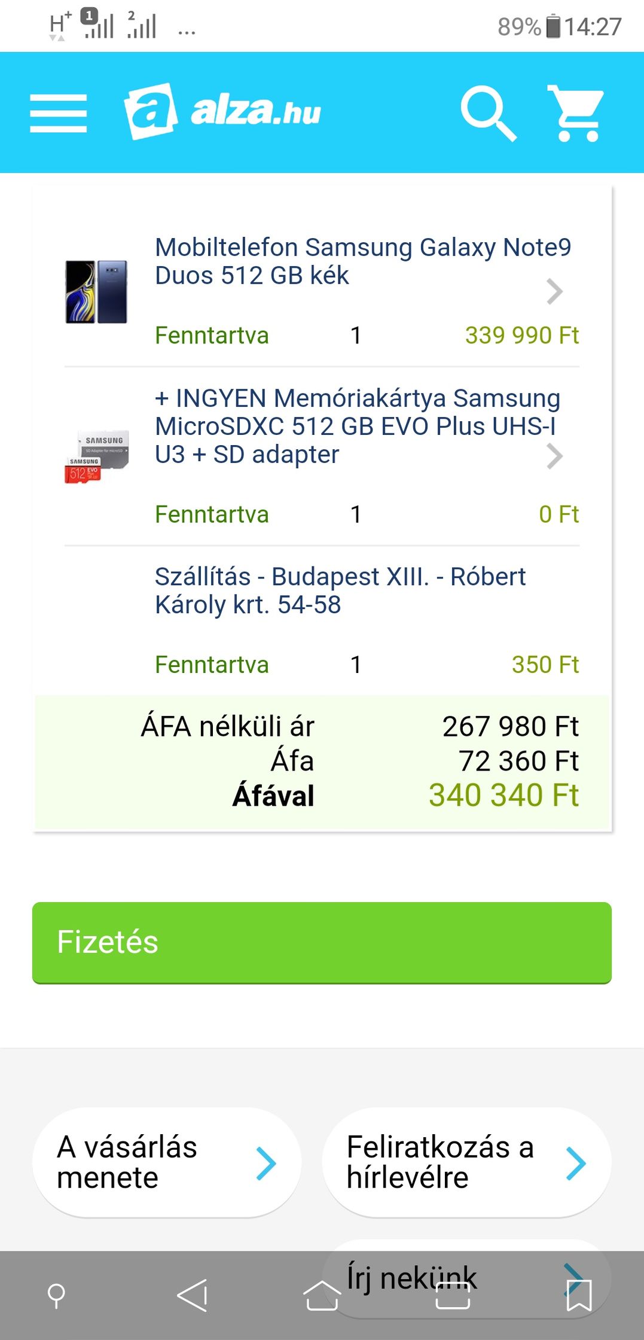Screen dimensions: 644x1340
Task: Click the Fizetés payment button
Action: (x=322, y=942)
